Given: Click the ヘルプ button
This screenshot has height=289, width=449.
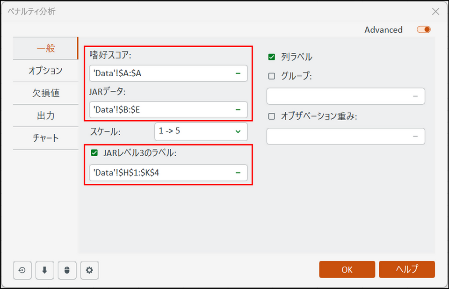Looking at the screenshot, I should click(407, 269).
